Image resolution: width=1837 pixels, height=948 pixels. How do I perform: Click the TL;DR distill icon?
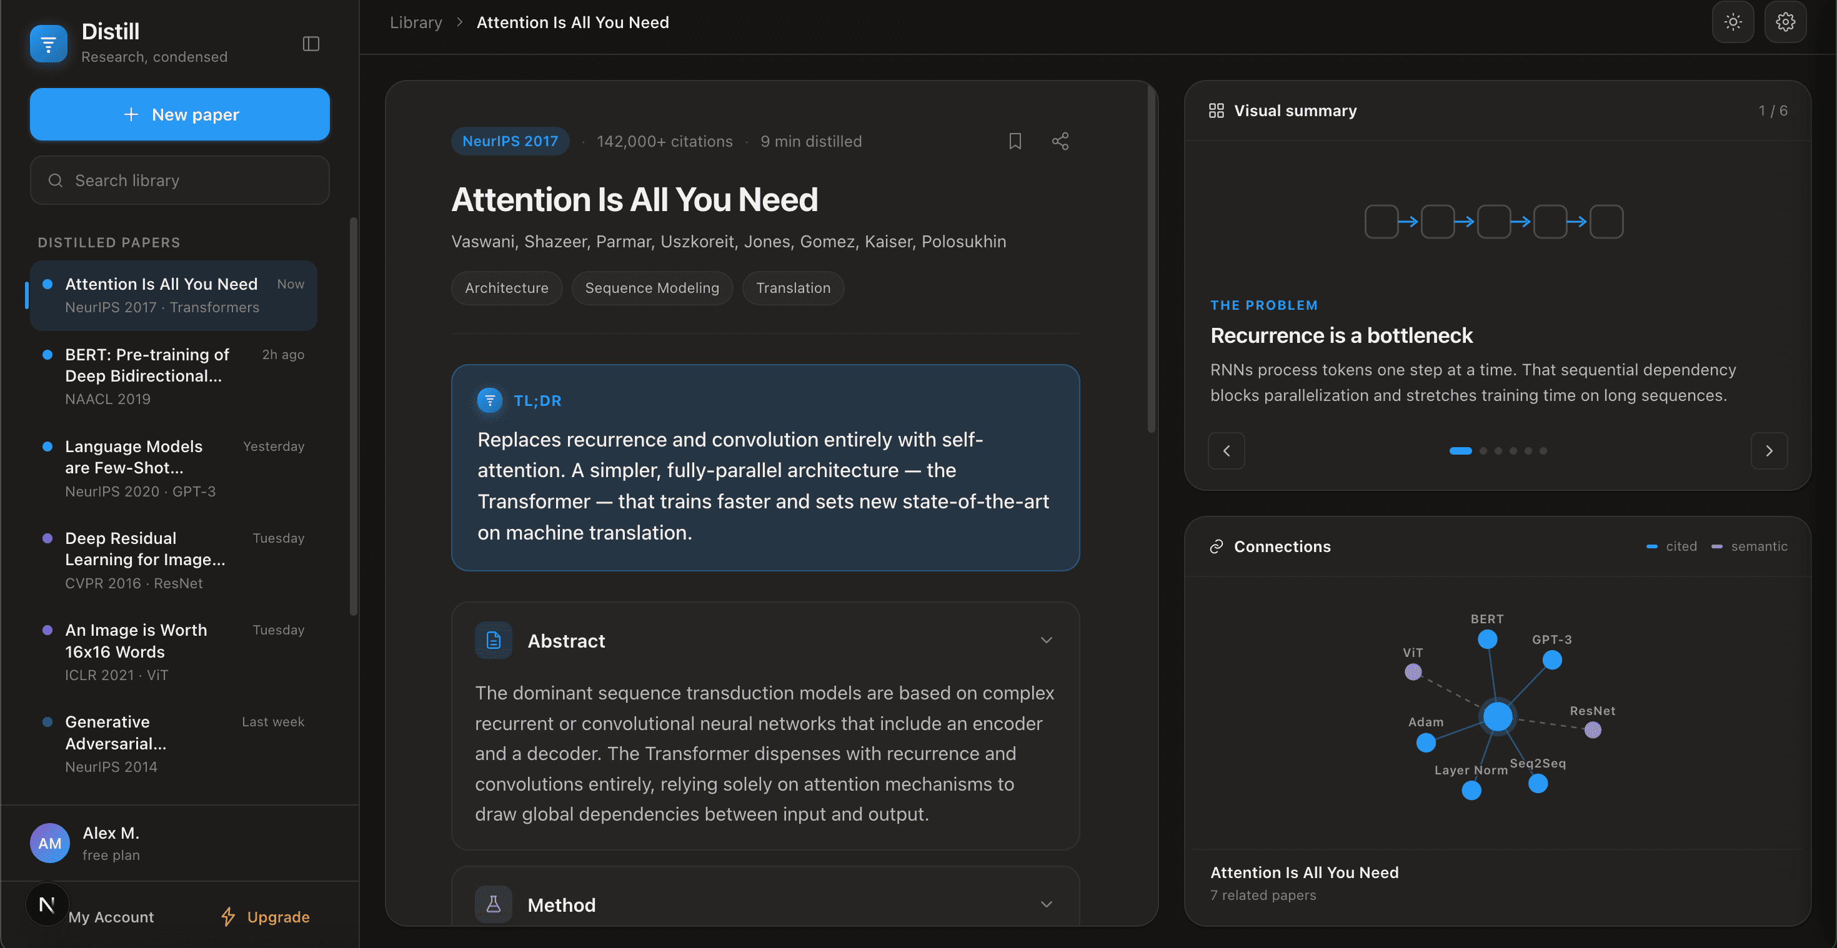pos(490,400)
